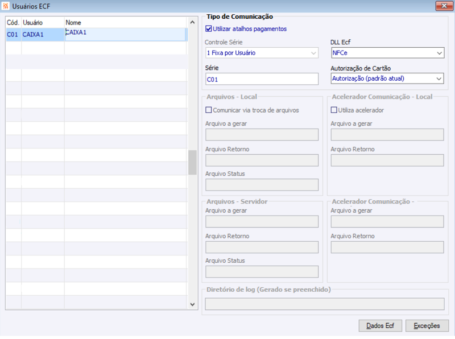Click Arquivo Retorno field under Arquivos - Servidor
The image size is (455, 339).
[262, 247]
